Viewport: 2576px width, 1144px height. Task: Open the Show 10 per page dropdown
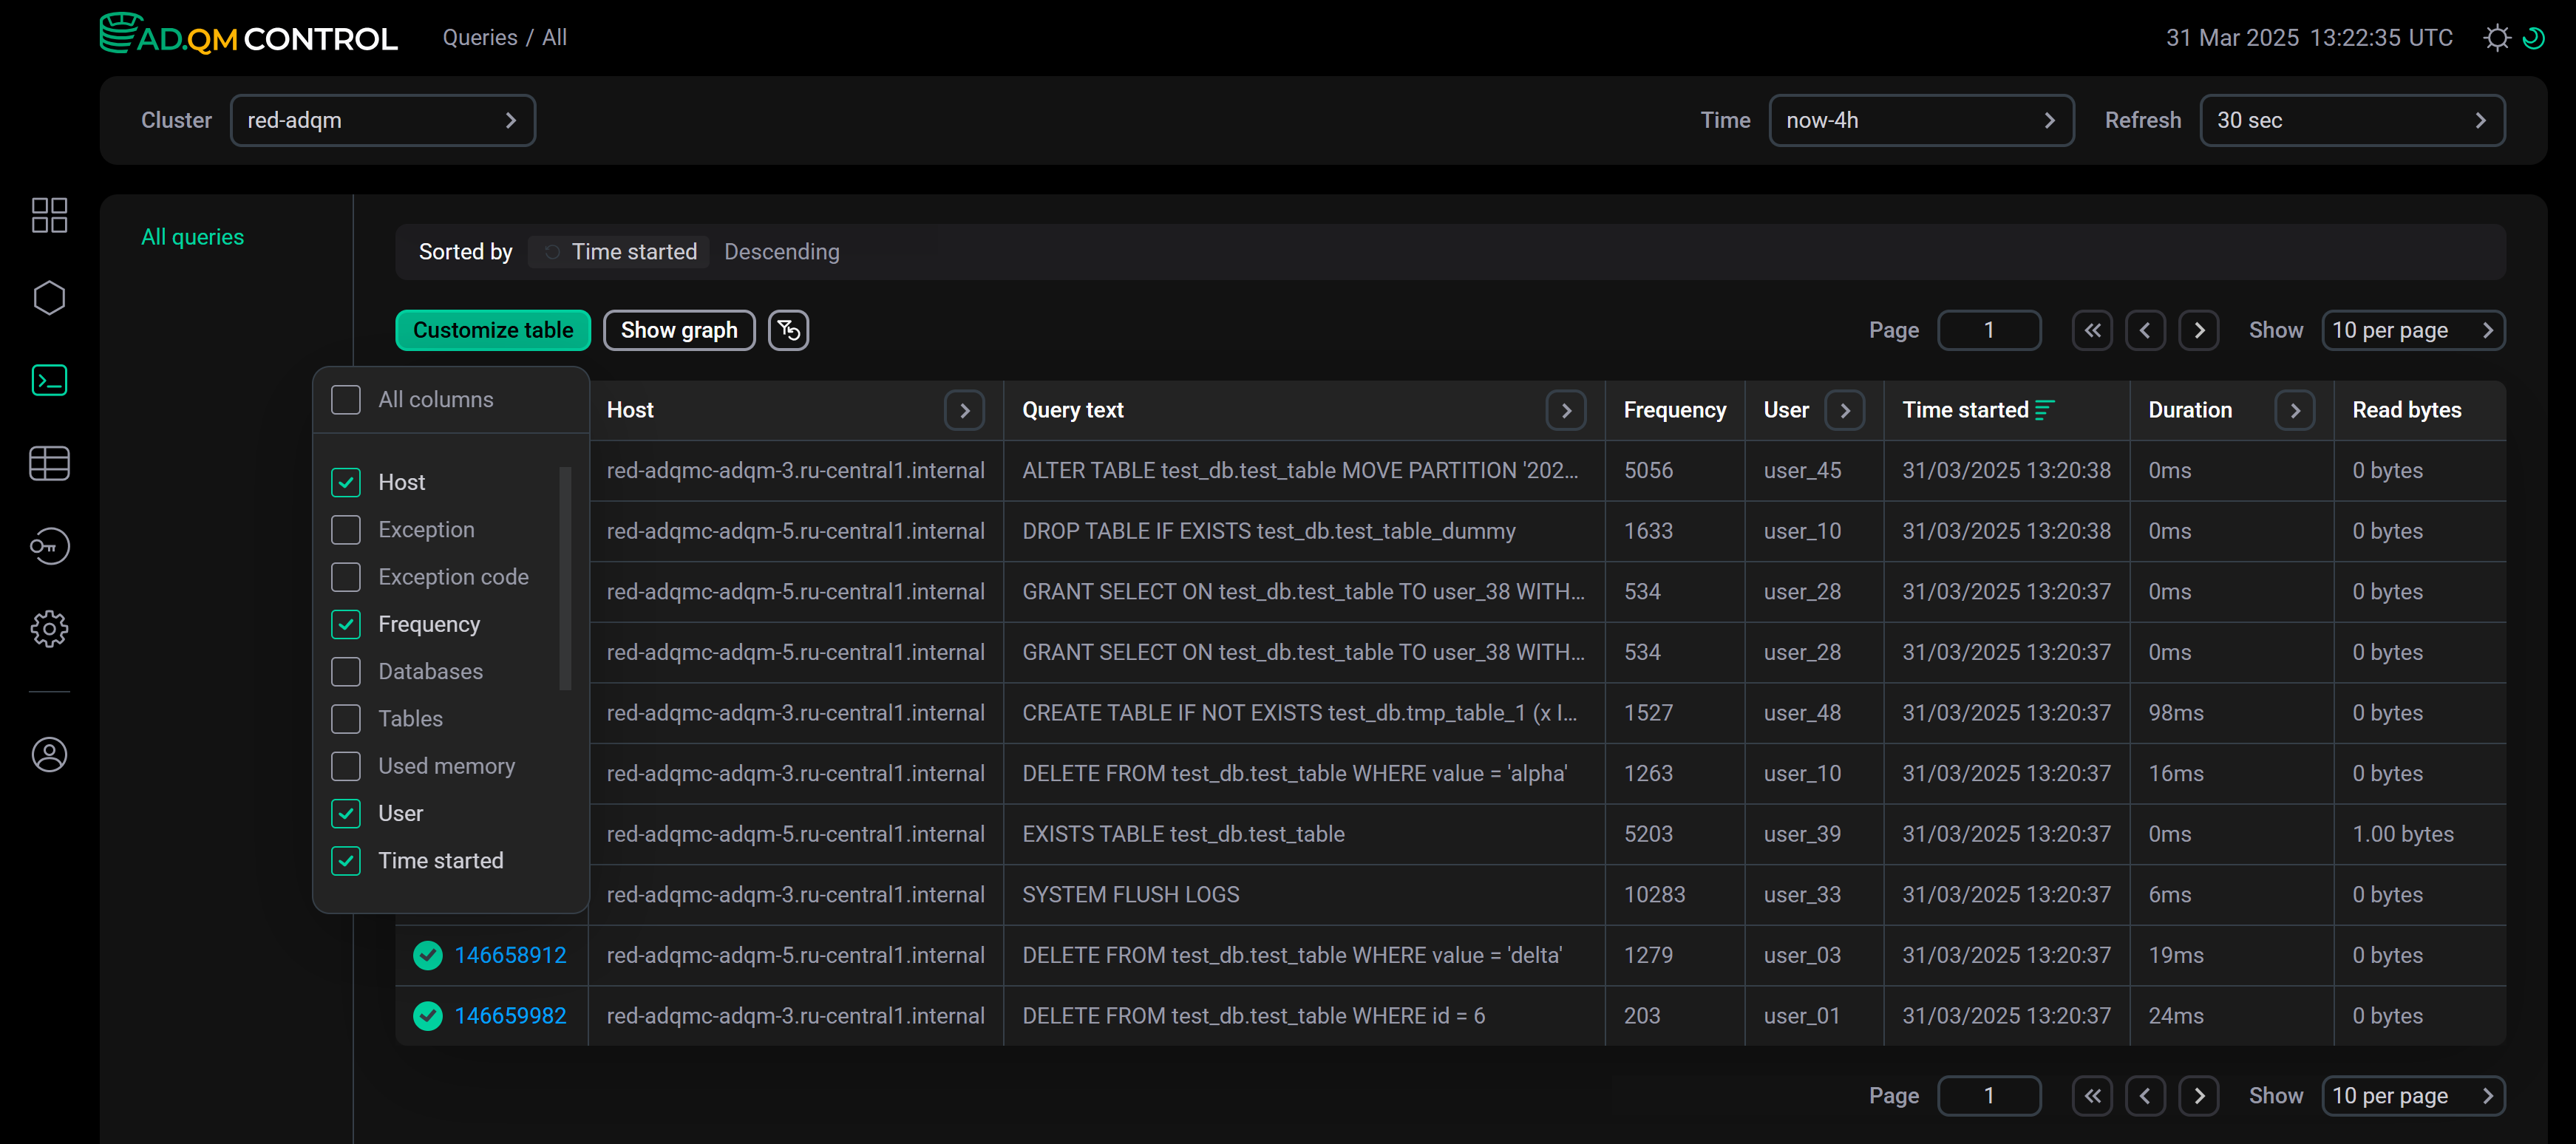click(2415, 330)
